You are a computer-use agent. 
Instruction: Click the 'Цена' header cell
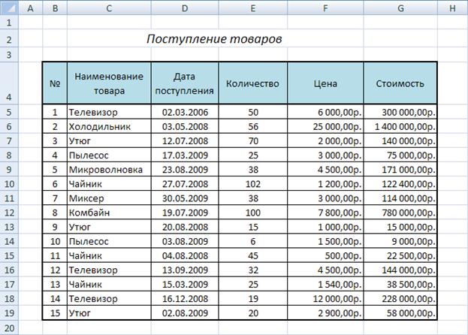pos(325,83)
